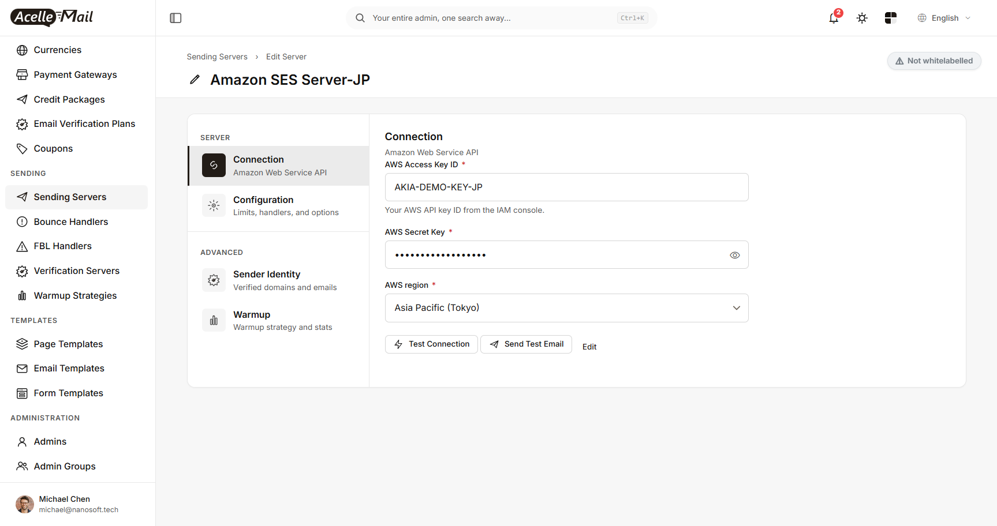This screenshot has height=526, width=997.
Task: Click the Not whitelabelled badge
Action: click(934, 61)
